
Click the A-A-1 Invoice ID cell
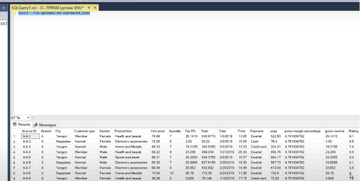click(x=30, y=136)
